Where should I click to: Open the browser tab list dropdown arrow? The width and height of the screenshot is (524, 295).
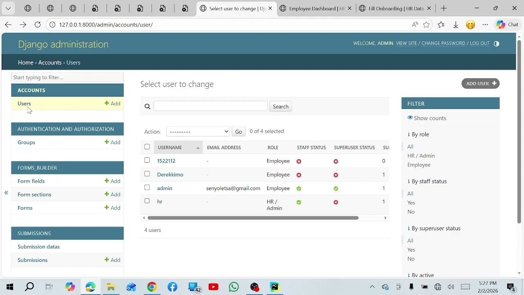(x=8, y=8)
